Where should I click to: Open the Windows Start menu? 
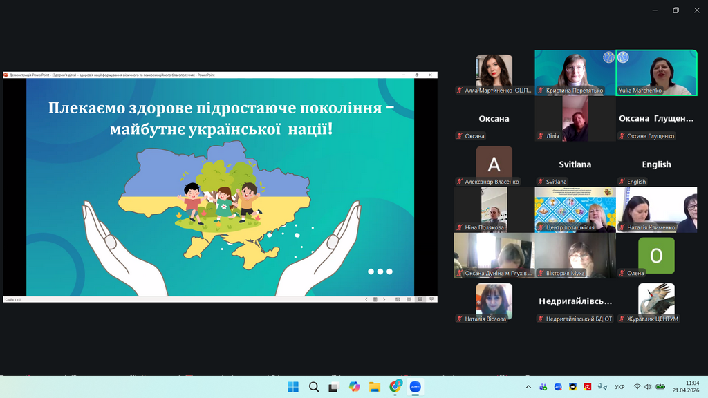click(293, 387)
